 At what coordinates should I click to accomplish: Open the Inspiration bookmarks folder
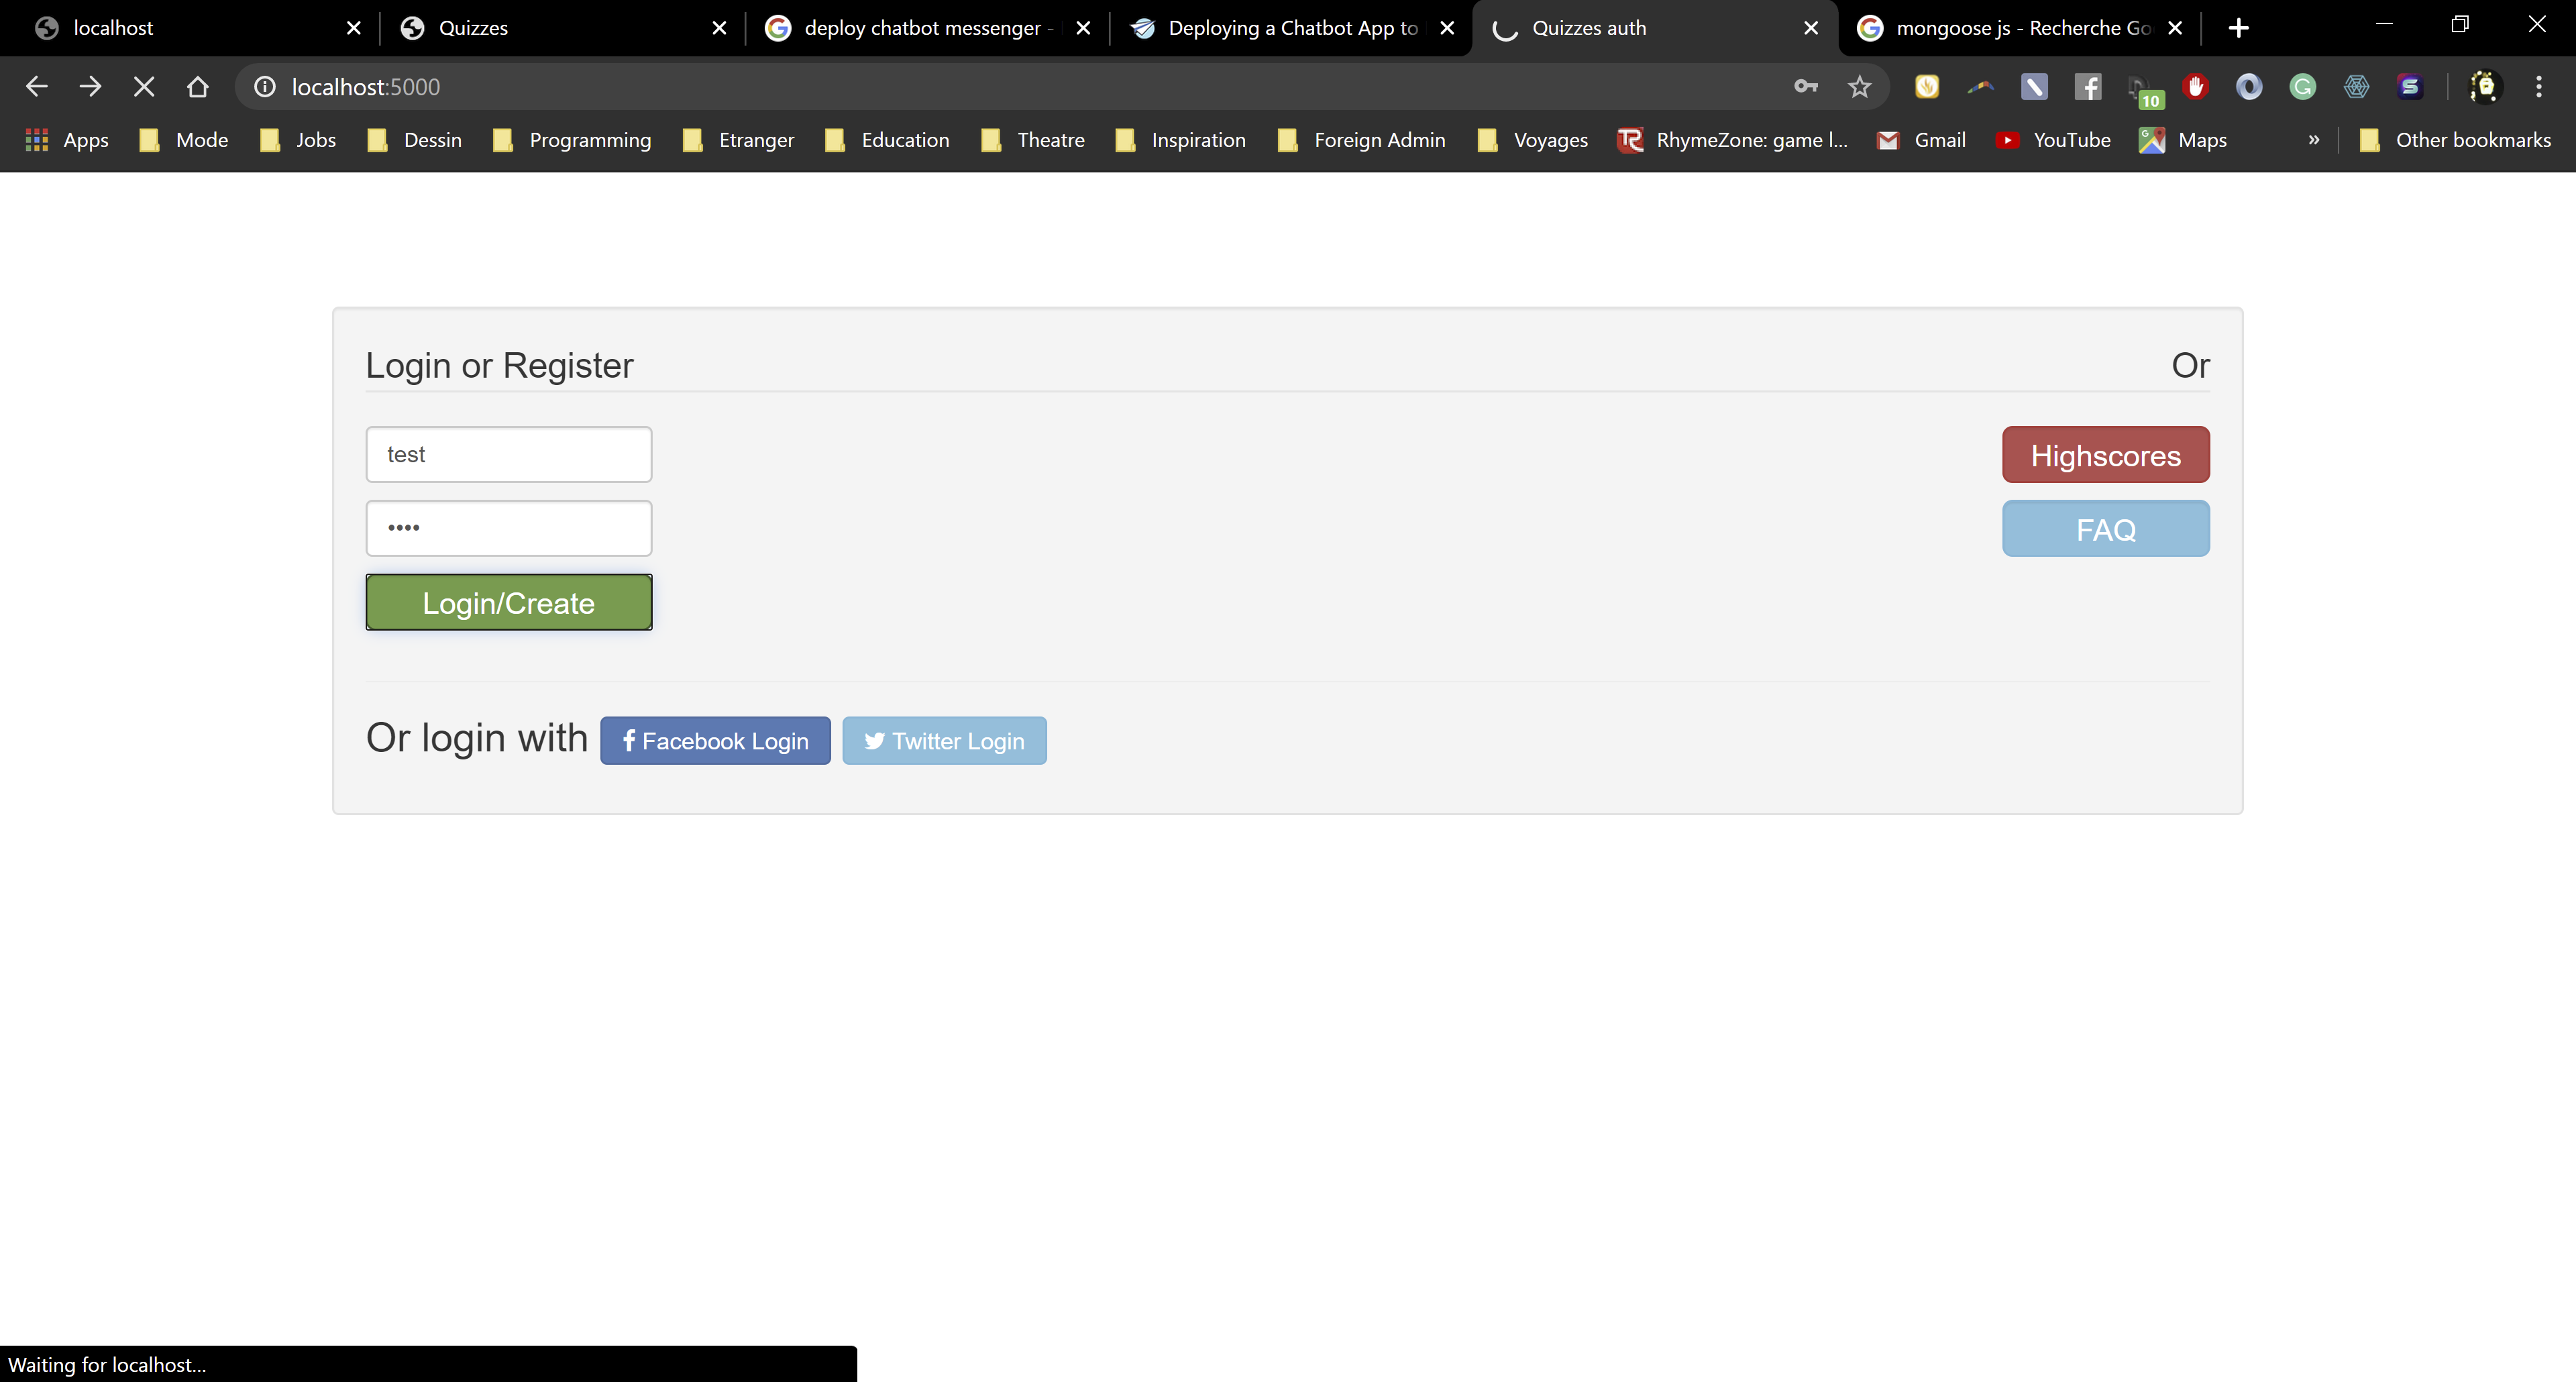[1181, 140]
